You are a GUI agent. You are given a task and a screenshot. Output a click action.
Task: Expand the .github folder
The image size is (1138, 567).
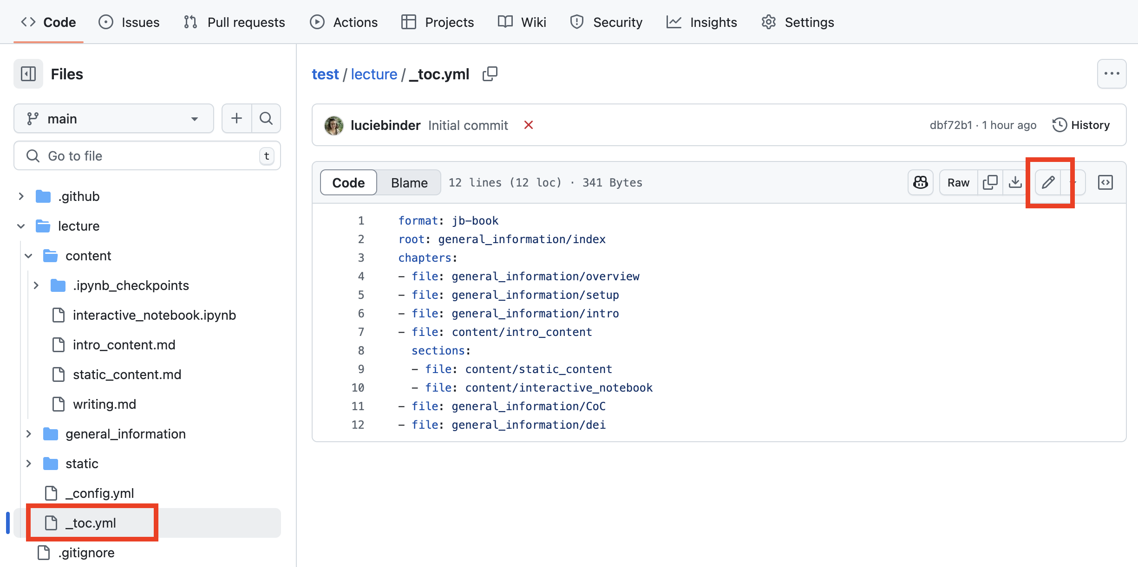[x=21, y=196]
